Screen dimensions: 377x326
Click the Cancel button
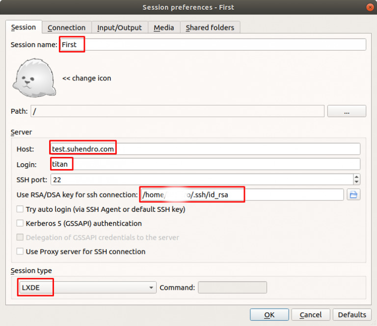point(311,315)
